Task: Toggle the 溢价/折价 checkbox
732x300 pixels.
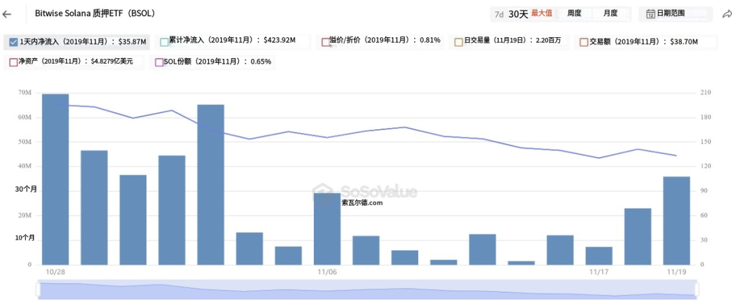Action: (x=326, y=42)
